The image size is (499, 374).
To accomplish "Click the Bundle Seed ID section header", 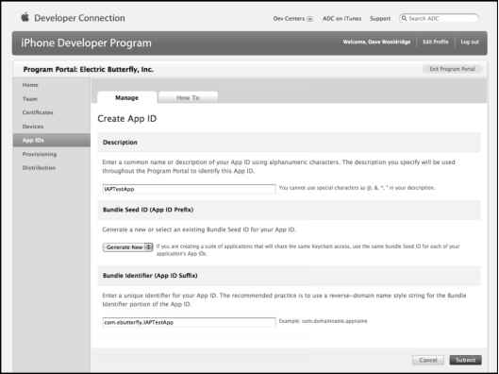I will (148, 210).
